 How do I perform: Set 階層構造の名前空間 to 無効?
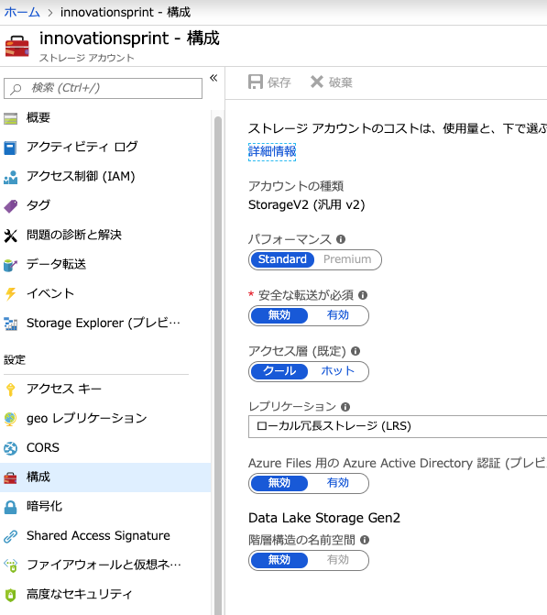[x=279, y=560]
